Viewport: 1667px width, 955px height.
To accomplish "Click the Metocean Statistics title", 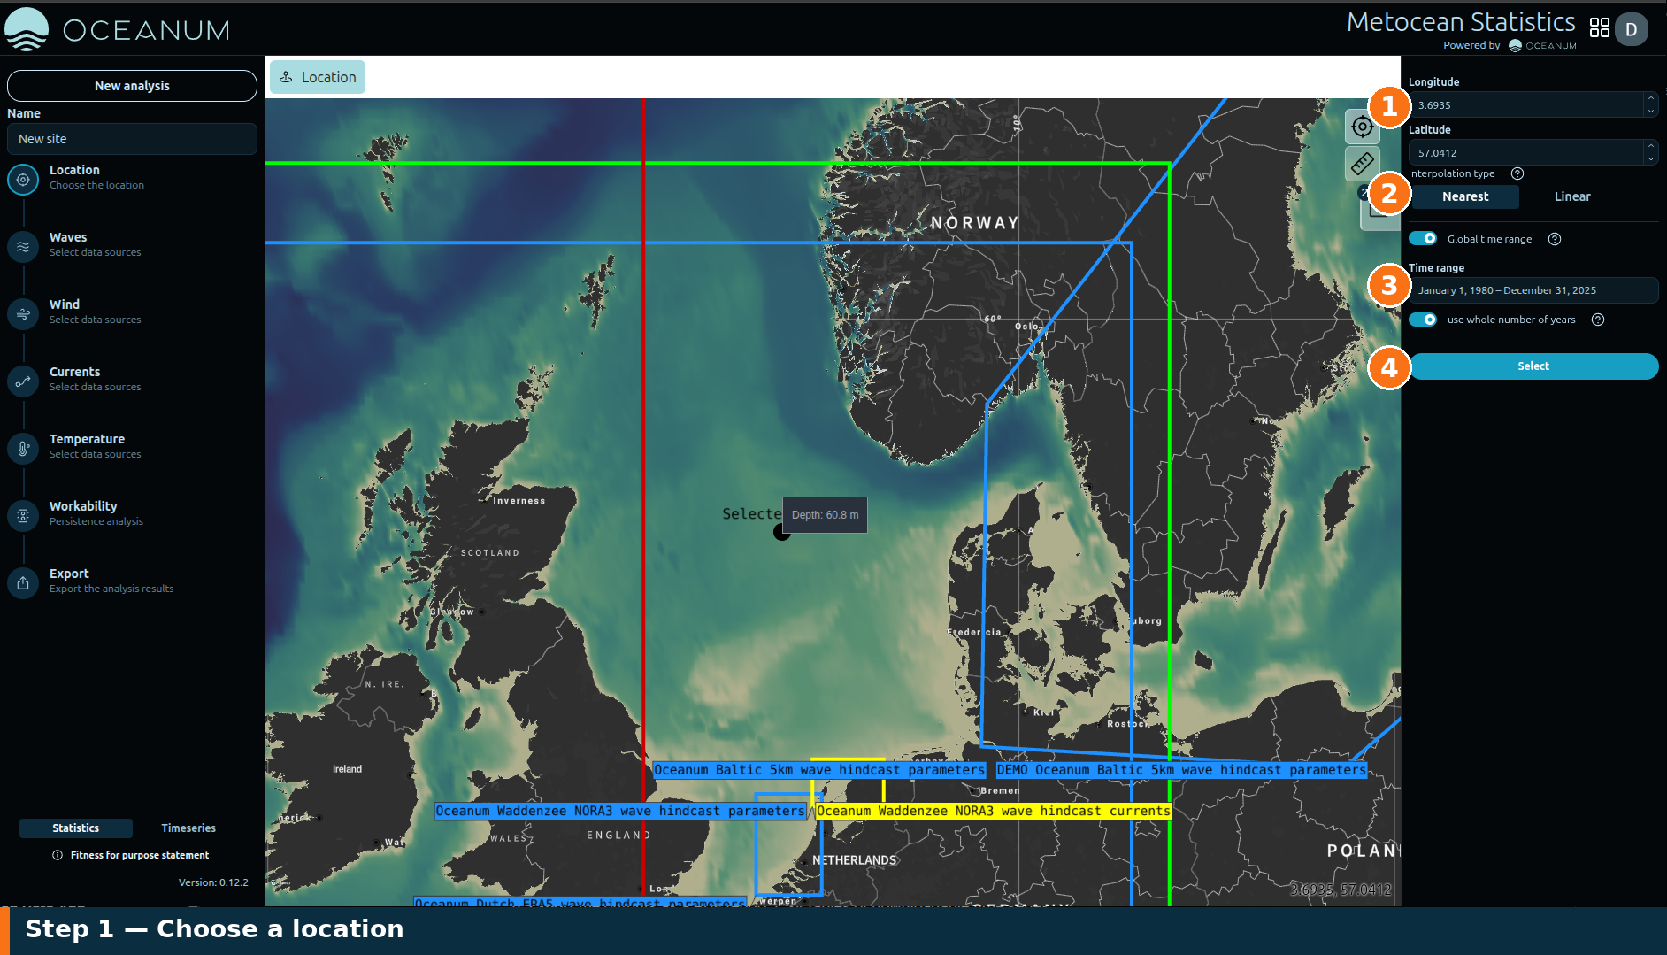I will [x=1461, y=22].
